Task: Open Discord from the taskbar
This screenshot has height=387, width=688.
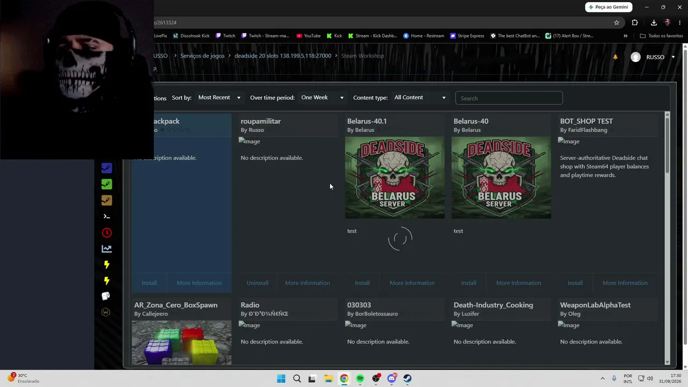Action: (x=392, y=378)
